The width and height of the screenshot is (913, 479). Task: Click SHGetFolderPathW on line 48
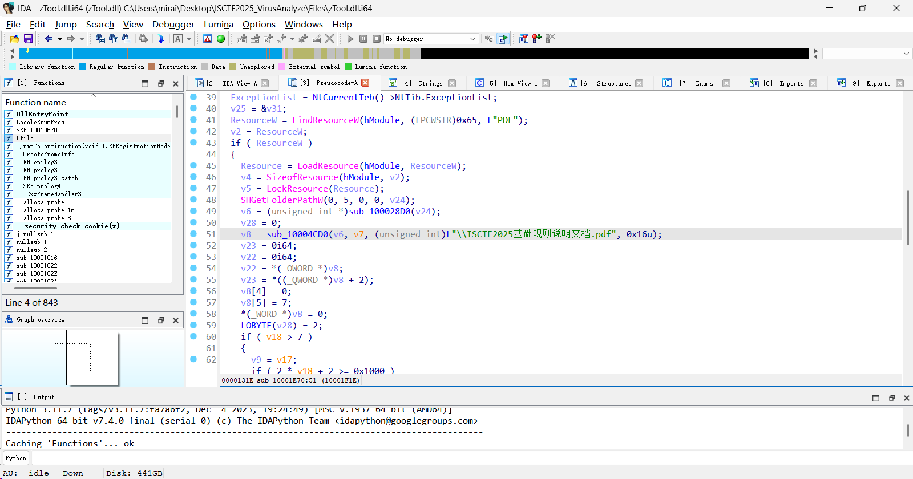[x=282, y=200]
